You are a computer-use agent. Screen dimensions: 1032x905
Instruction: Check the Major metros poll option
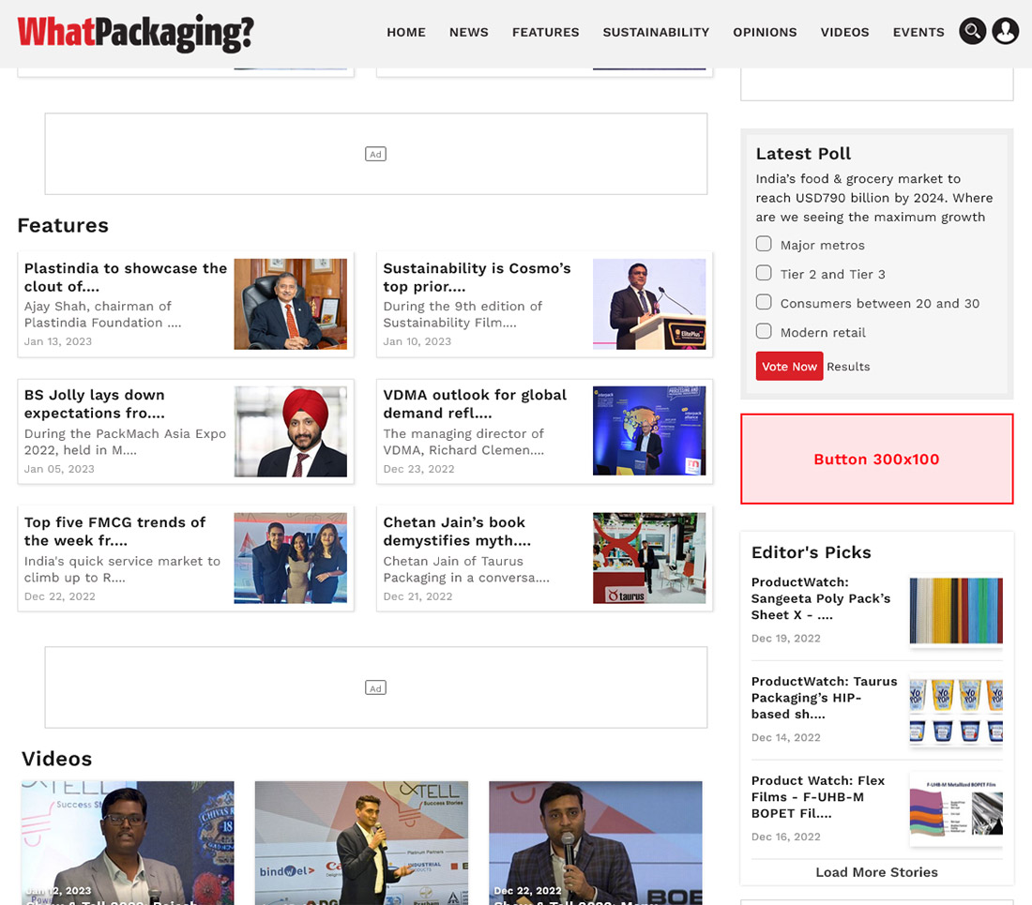[x=764, y=244]
